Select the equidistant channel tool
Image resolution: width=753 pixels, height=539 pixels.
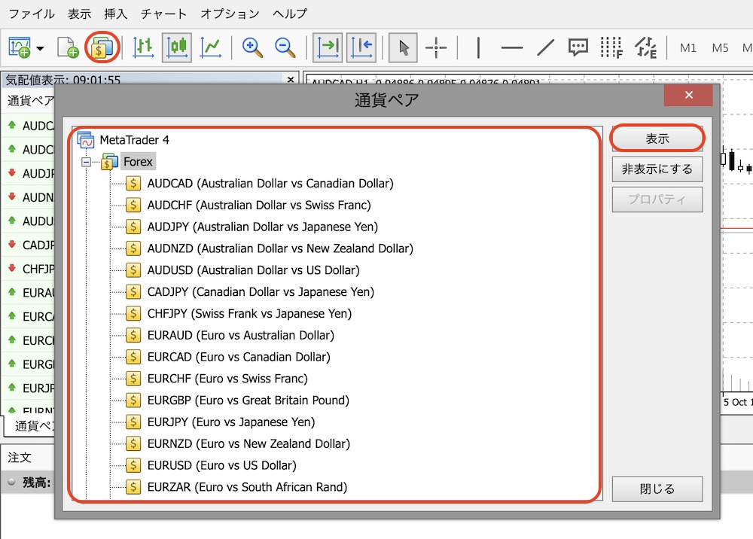pyautogui.click(x=645, y=47)
